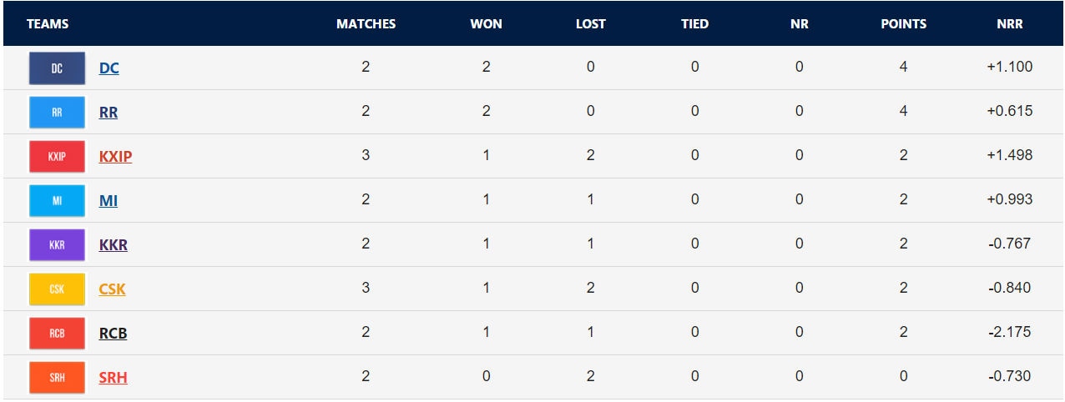Click the WON column header
This screenshot has height=402, width=1065.
click(486, 24)
